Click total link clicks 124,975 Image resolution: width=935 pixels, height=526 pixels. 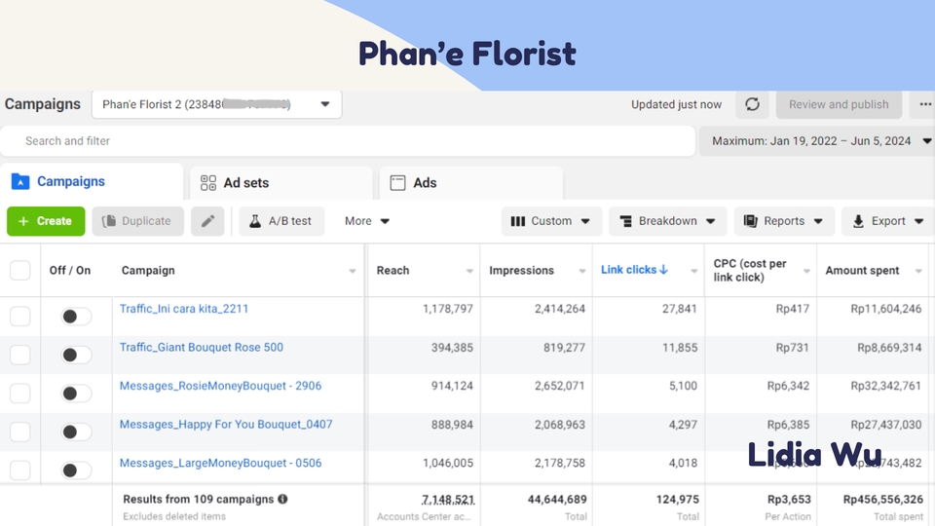(678, 499)
